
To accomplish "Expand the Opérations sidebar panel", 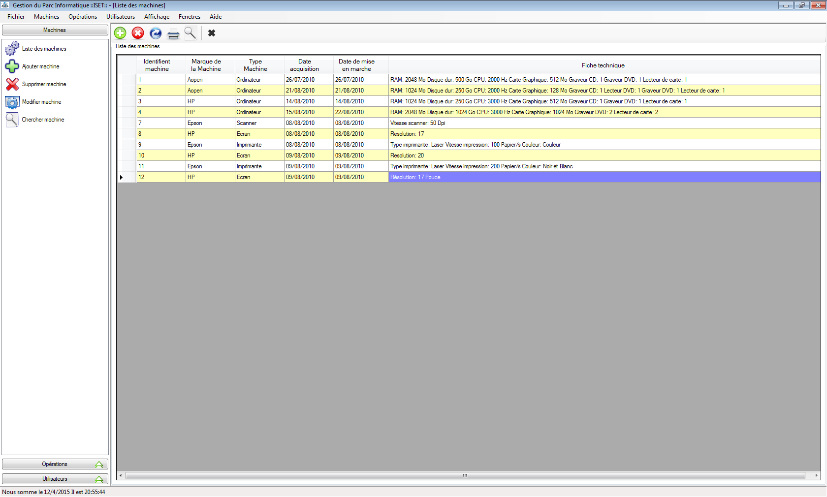I will 55,464.
